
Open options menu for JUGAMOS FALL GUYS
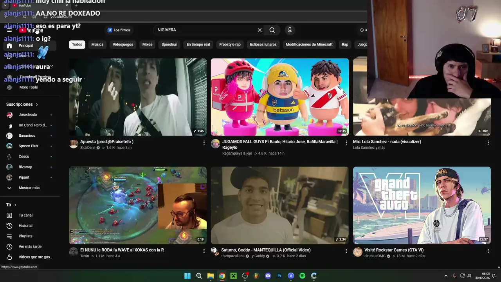346,143
